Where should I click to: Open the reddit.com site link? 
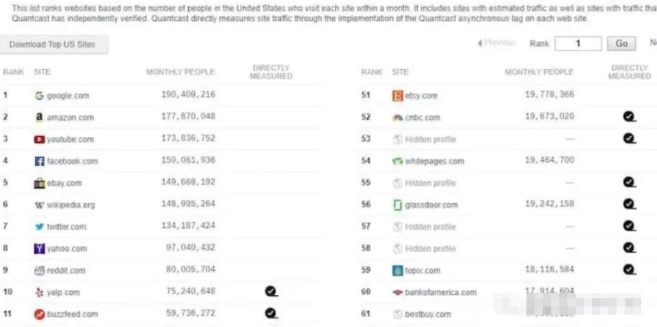tap(66, 270)
